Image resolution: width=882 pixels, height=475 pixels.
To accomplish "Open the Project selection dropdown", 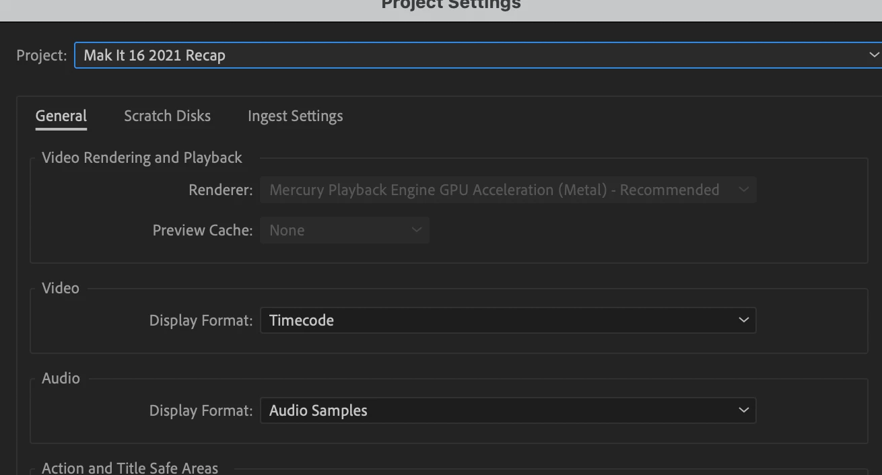I will click(x=471, y=55).
